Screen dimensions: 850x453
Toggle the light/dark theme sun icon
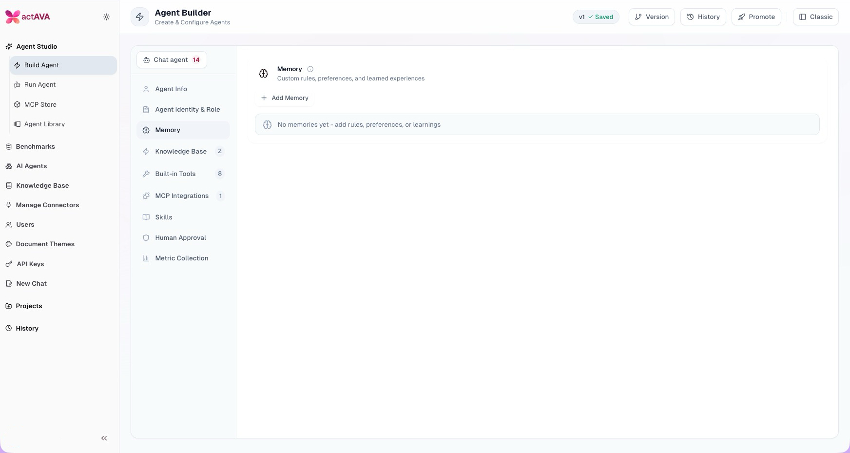[106, 17]
